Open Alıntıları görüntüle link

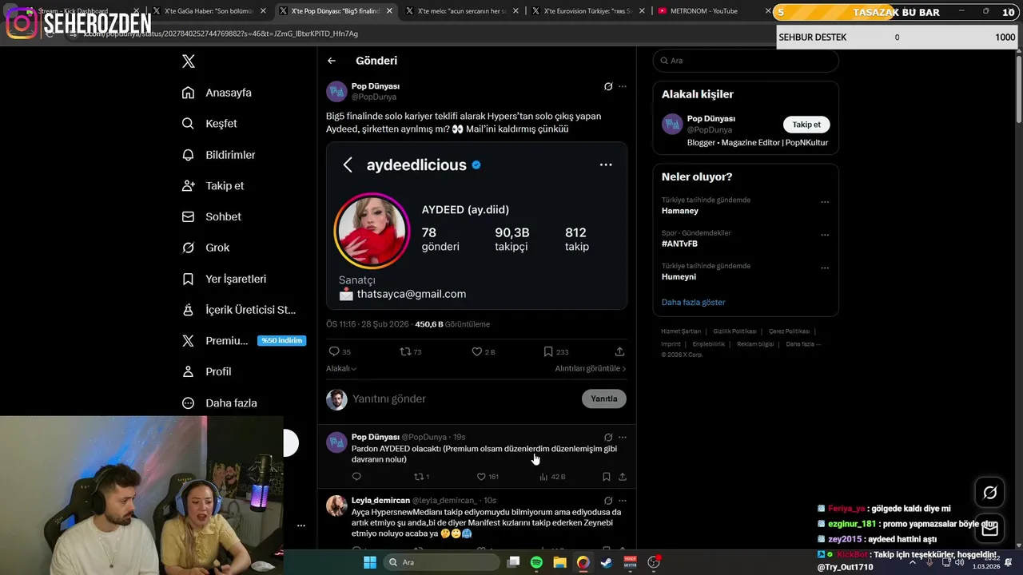pyautogui.click(x=591, y=369)
